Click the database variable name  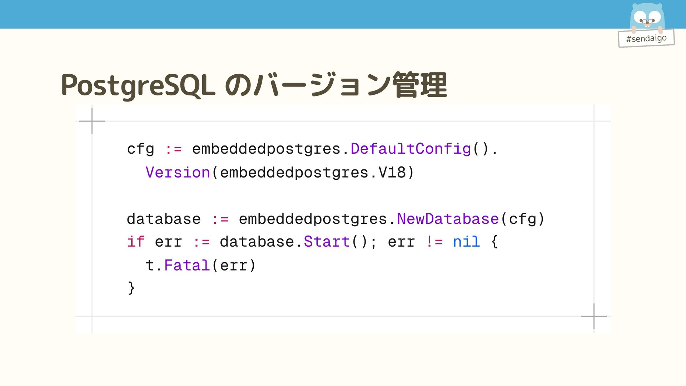[x=164, y=219]
